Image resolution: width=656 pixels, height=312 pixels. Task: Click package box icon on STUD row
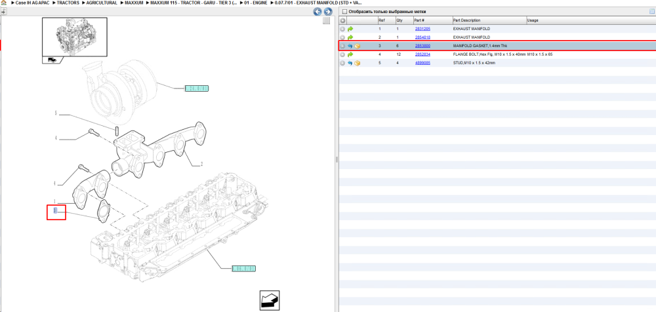click(358, 63)
